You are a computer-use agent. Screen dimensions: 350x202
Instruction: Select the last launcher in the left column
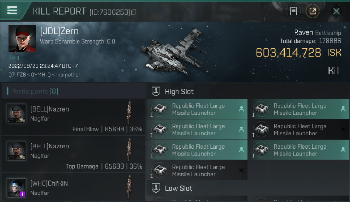197,170
